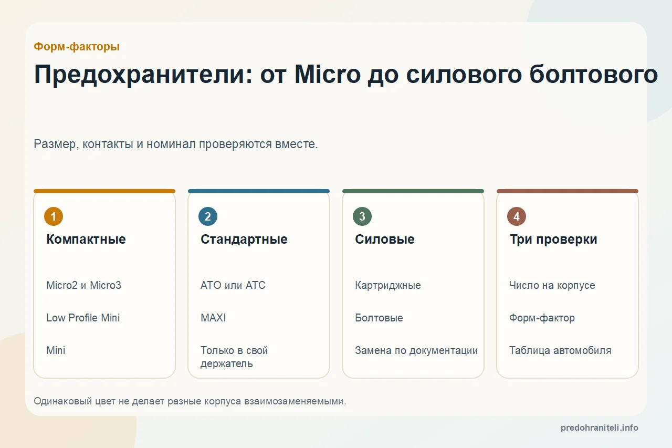
Task: Select the Силовые card heading
Action: click(385, 239)
